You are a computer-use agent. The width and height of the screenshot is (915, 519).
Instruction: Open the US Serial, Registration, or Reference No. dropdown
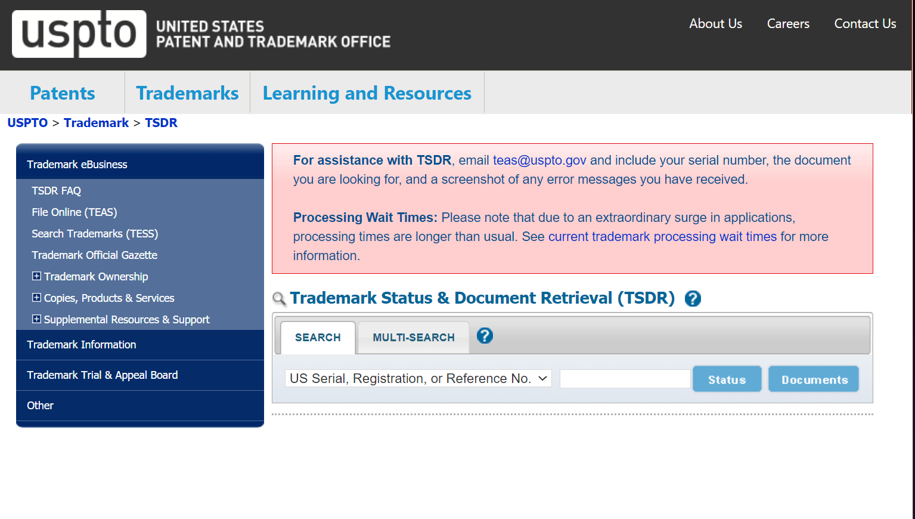coord(418,379)
